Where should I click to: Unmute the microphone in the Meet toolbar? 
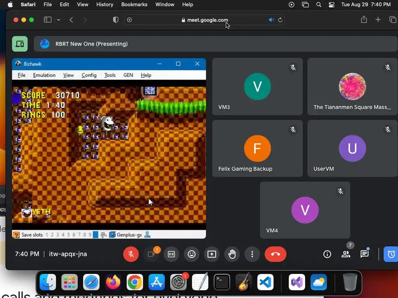point(131,254)
